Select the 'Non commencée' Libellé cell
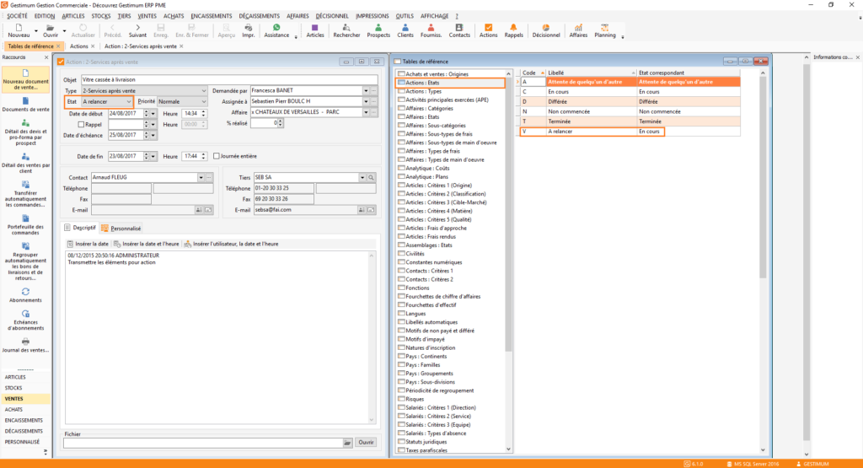 pyautogui.click(x=591, y=112)
